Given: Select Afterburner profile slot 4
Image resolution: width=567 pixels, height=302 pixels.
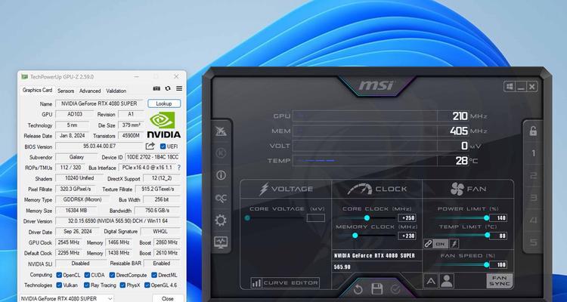Looking at the screenshot, I should point(533,220).
